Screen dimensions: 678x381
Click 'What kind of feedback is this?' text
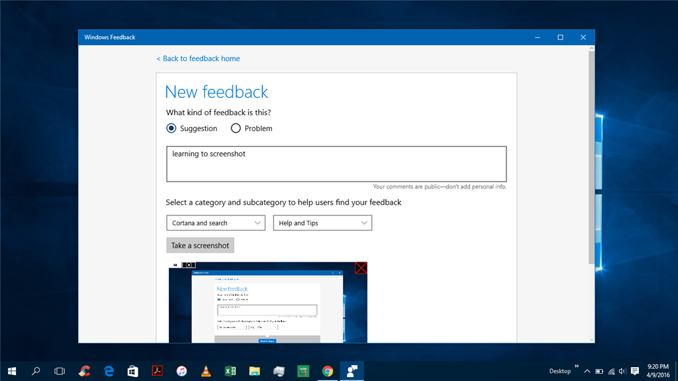coord(218,113)
